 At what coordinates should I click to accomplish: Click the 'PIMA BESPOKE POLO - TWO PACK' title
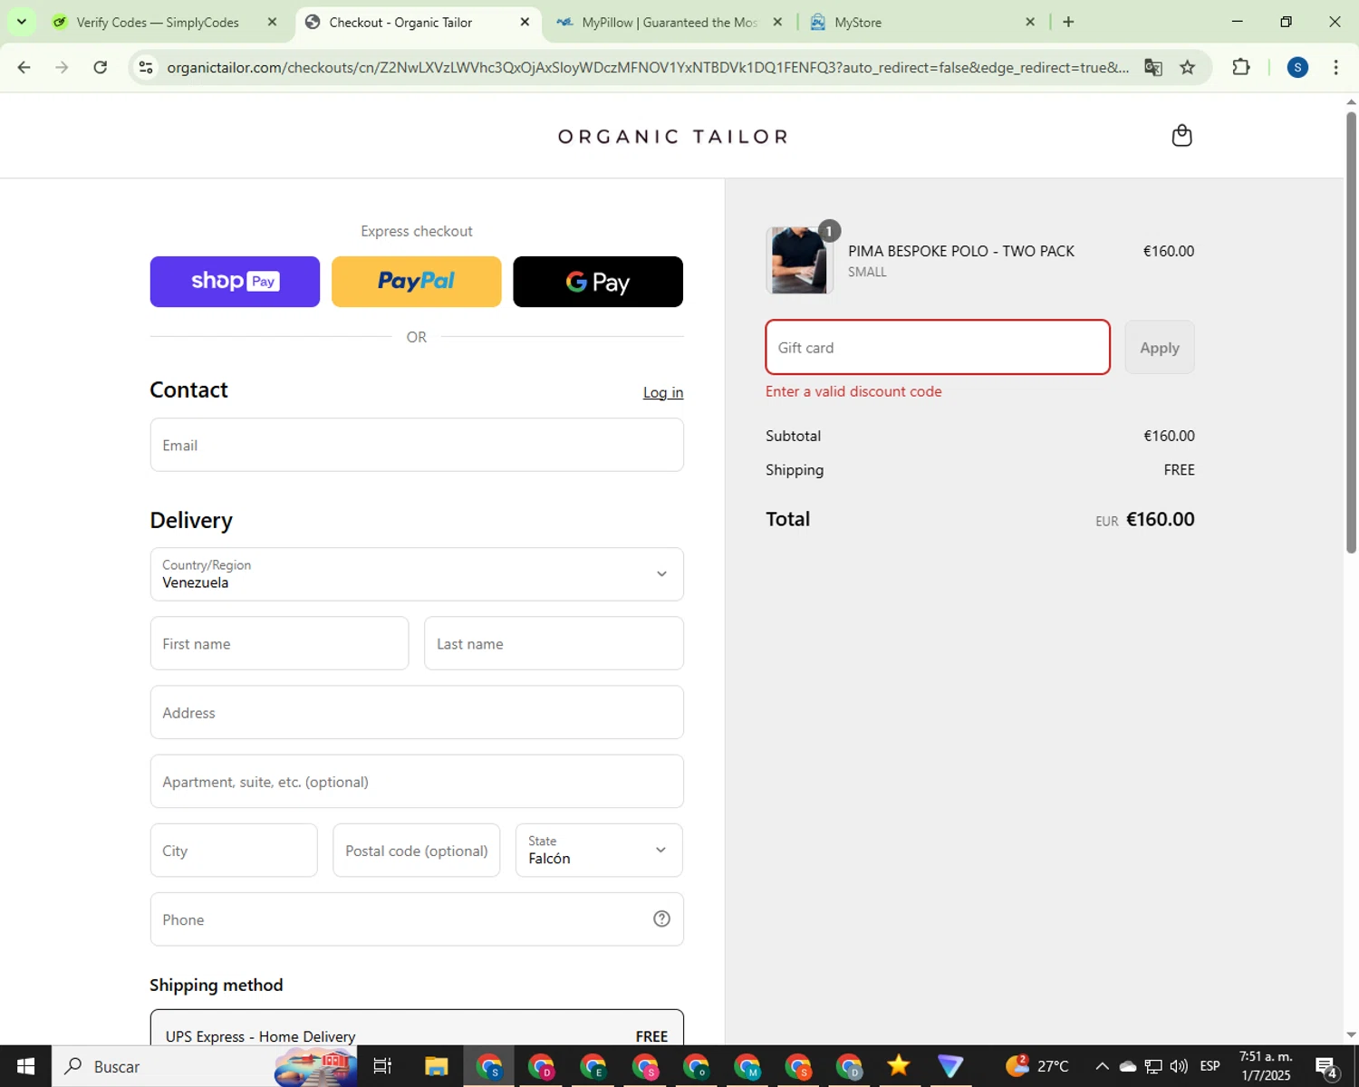point(961,251)
